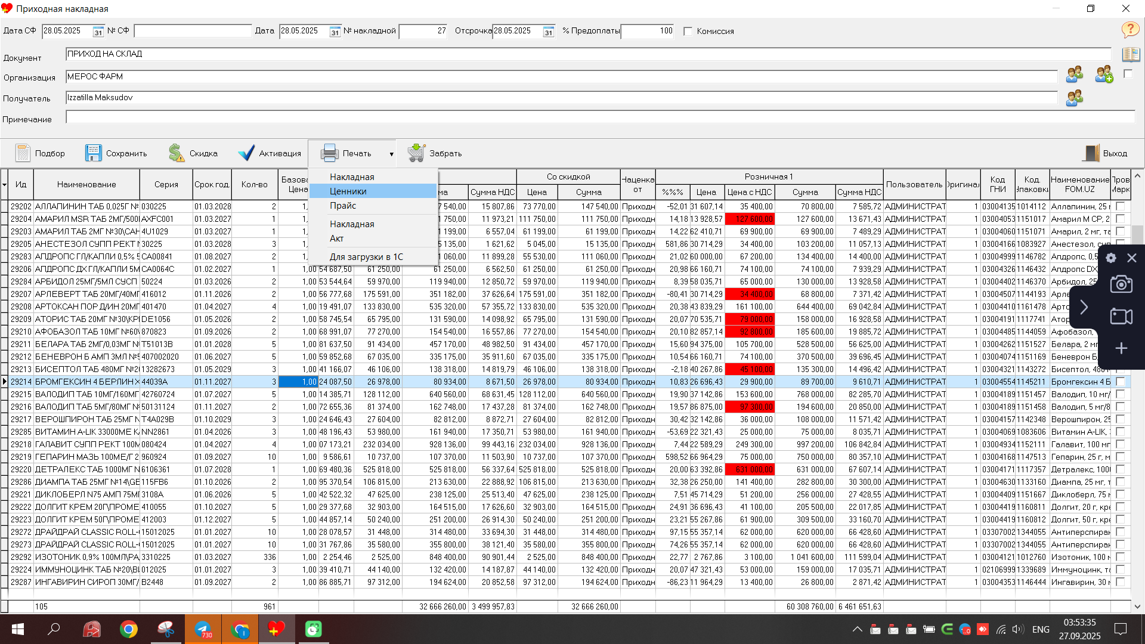Tick the checkbox beside add-organization icon
The width and height of the screenshot is (1145, 644).
coord(1128,74)
